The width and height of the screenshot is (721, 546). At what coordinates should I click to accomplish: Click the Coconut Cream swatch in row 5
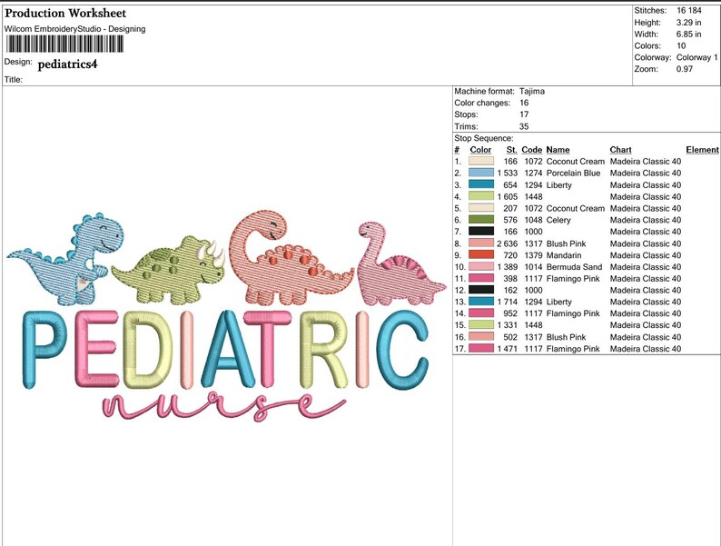point(481,208)
